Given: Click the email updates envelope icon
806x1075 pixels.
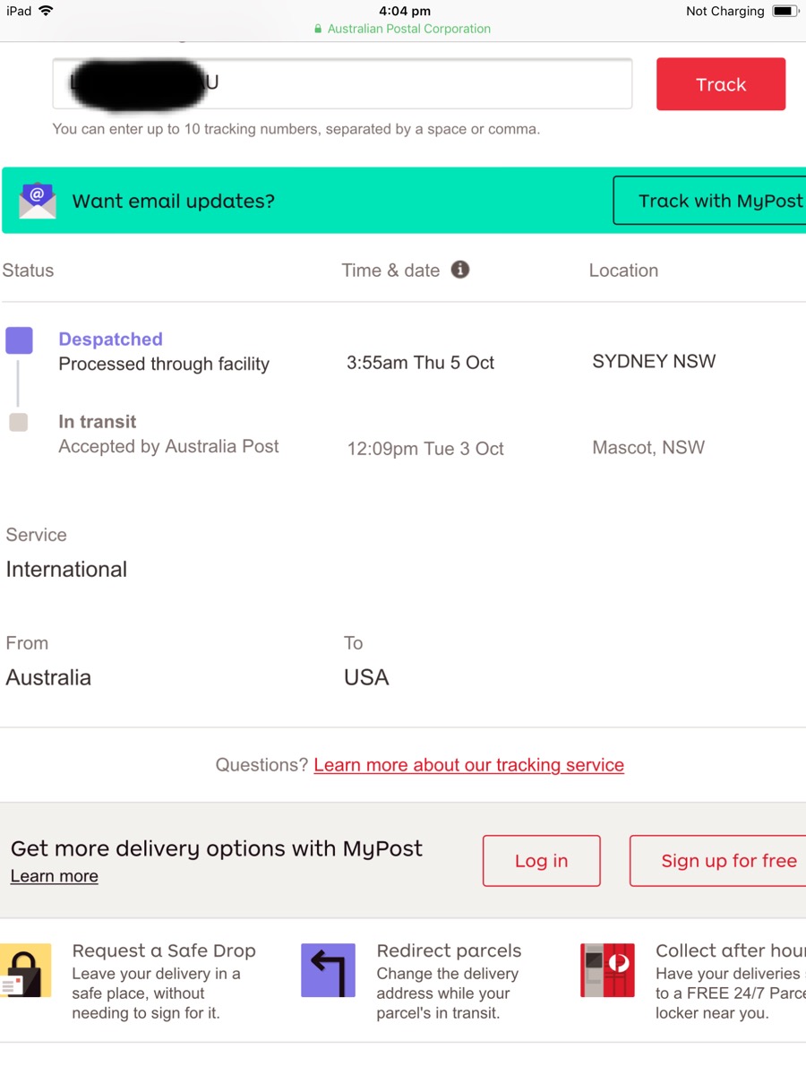Looking at the screenshot, I should pyautogui.click(x=38, y=201).
